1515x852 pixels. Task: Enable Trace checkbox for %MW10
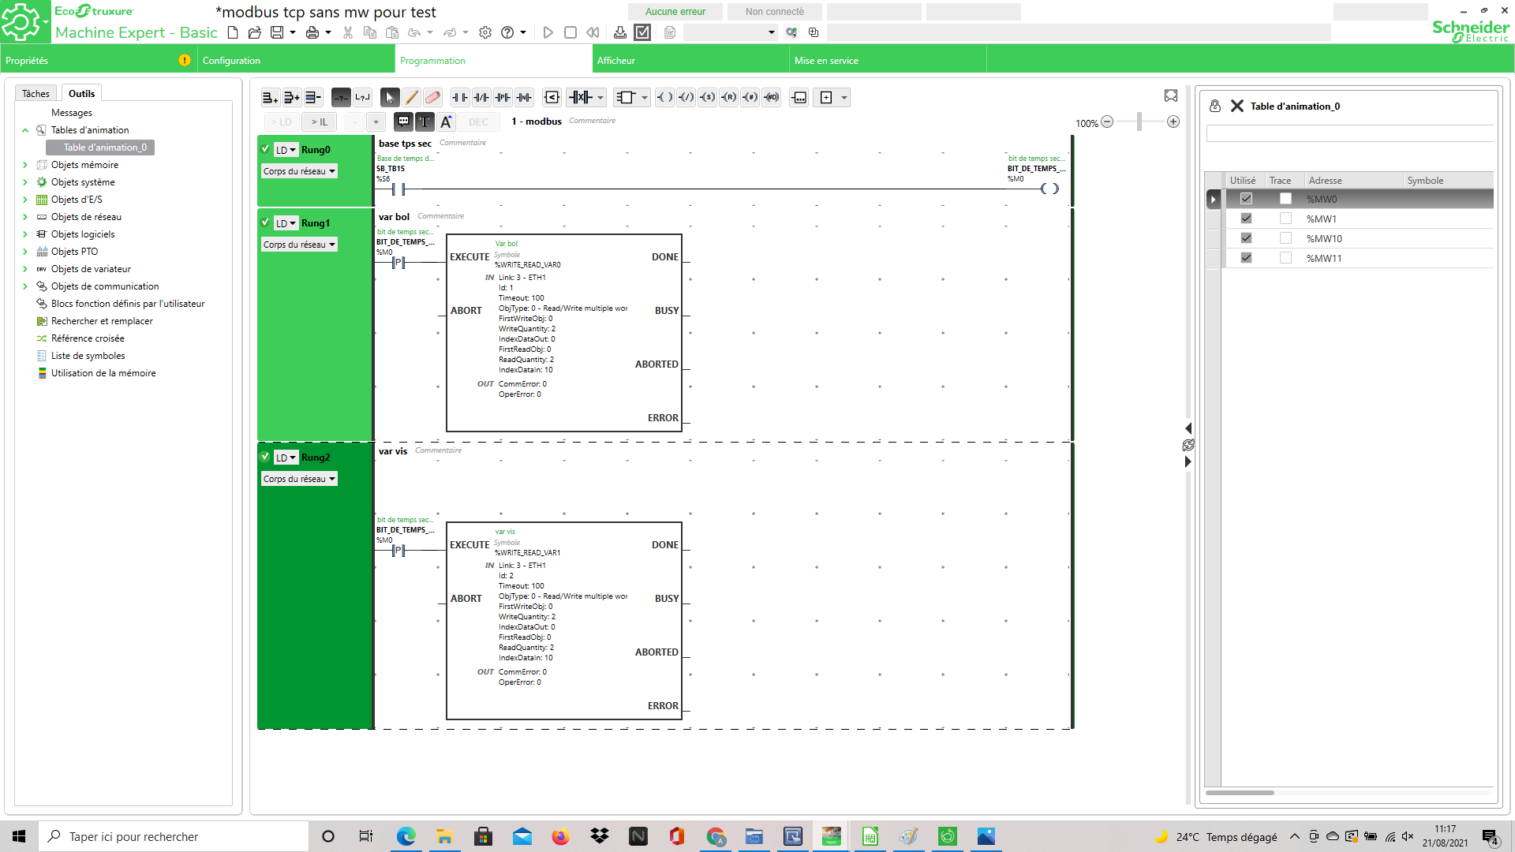pos(1285,238)
